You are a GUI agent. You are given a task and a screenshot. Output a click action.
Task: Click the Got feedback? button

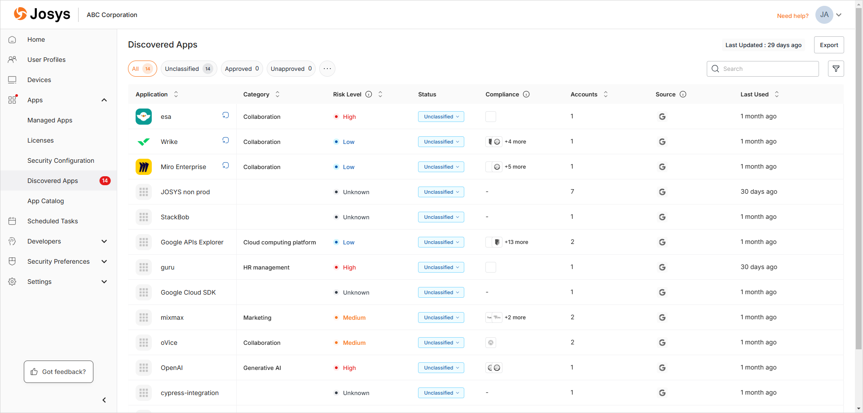[58, 372]
